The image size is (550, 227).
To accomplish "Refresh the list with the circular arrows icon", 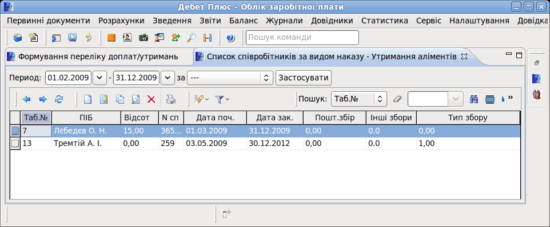I will click(x=58, y=100).
